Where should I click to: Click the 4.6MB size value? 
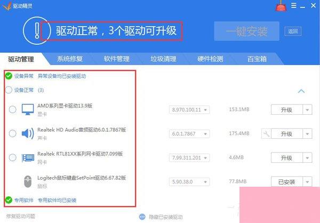(236, 157)
